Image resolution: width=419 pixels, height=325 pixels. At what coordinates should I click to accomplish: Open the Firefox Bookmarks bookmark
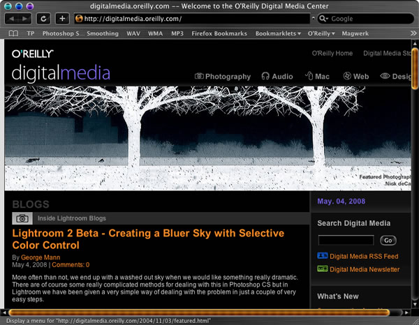pyautogui.click(x=219, y=33)
